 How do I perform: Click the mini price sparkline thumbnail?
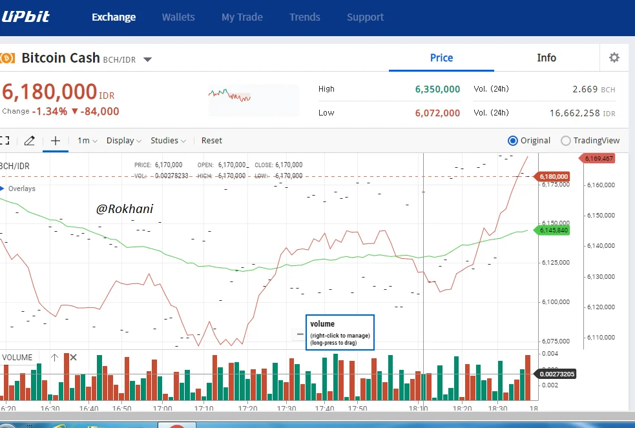[253, 100]
